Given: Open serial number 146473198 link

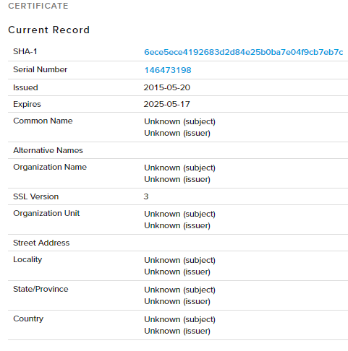Looking at the screenshot, I should (x=168, y=70).
